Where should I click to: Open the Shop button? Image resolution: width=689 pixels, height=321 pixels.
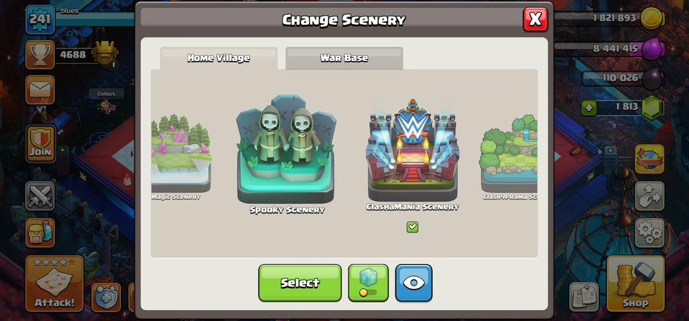pyautogui.click(x=635, y=283)
